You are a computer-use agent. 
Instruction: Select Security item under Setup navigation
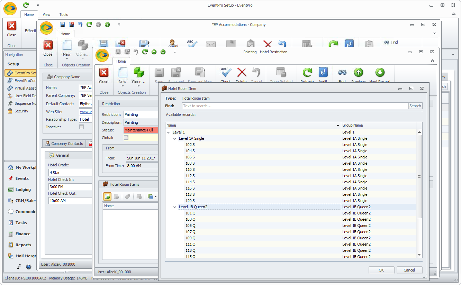click(x=21, y=111)
